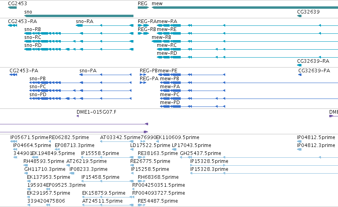Click the mew-RC transcript label

click(x=167, y=45)
